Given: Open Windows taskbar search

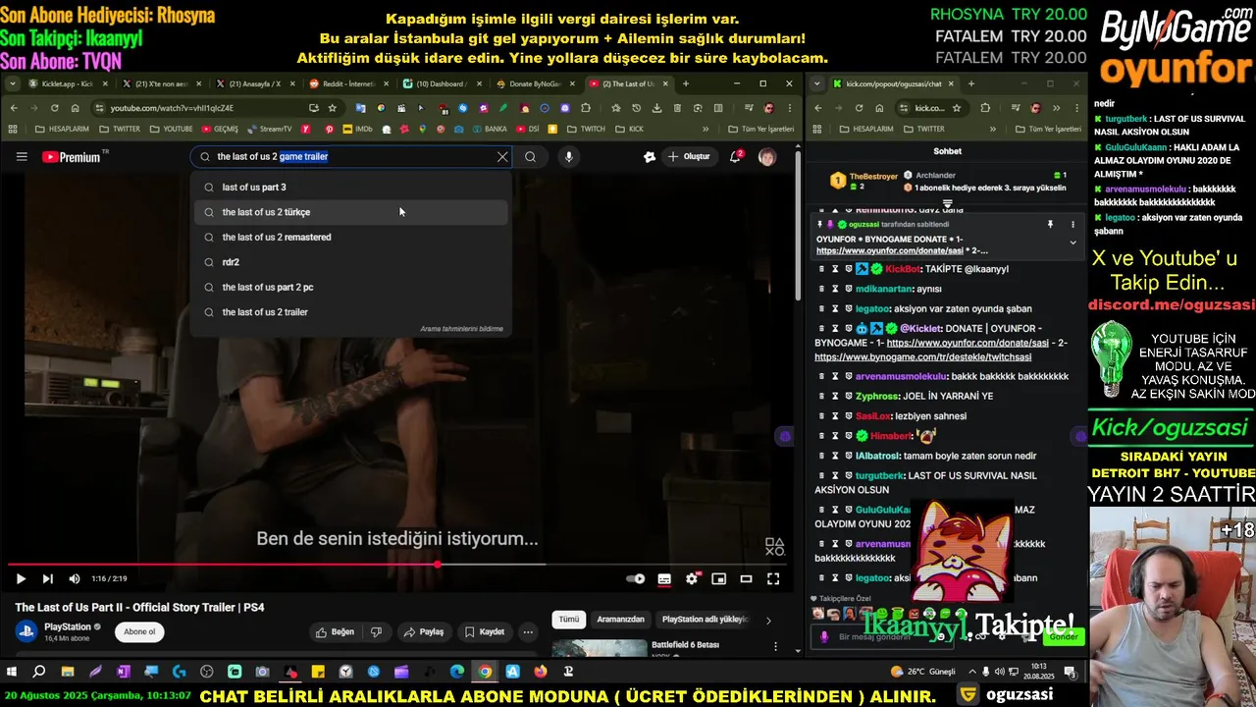Looking at the screenshot, I should (x=39, y=672).
